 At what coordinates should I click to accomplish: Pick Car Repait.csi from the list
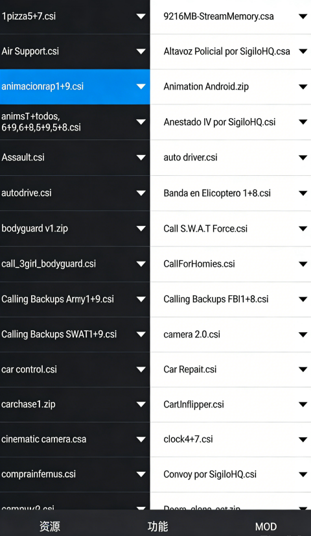[x=231, y=369]
